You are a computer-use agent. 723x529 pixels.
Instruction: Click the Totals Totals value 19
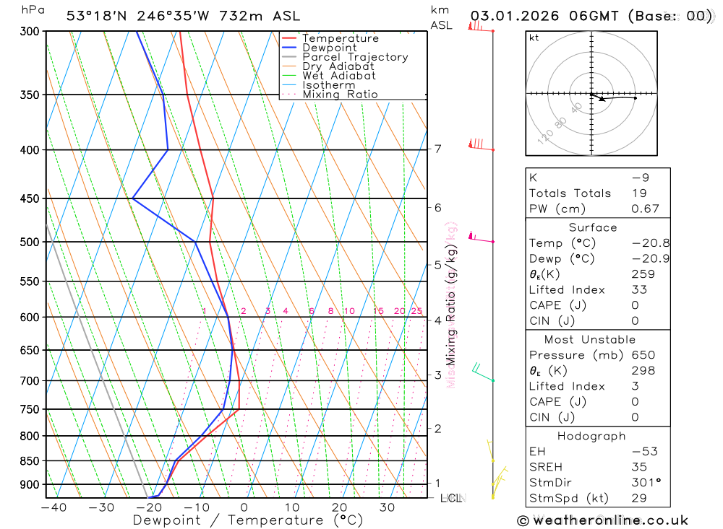tap(639, 193)
